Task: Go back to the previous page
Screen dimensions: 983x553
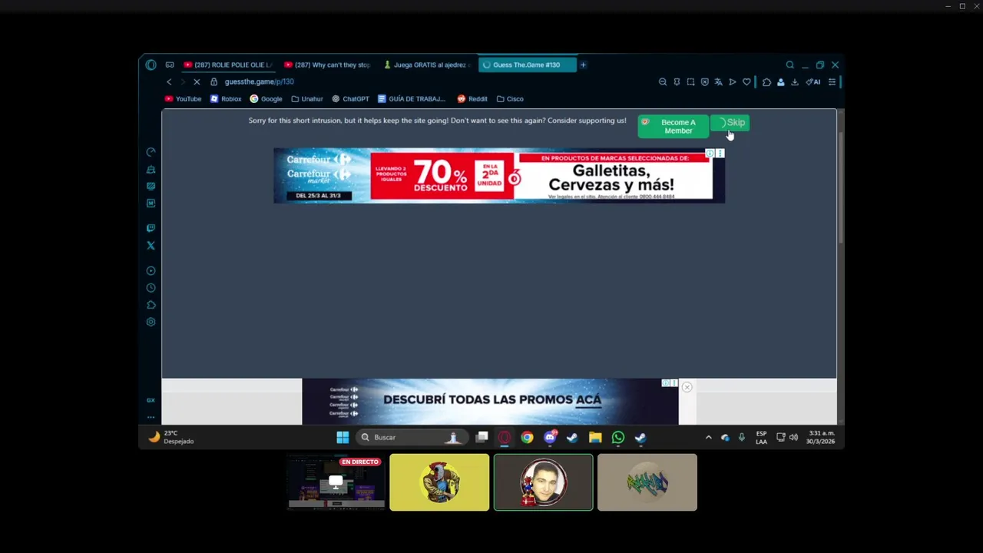Action: [x=169, y=82]
